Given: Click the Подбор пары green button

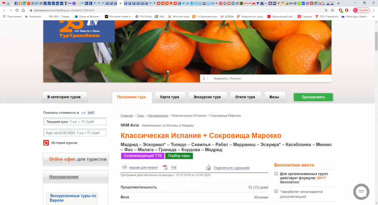Looking at the screenshot, I should (179, 156).
